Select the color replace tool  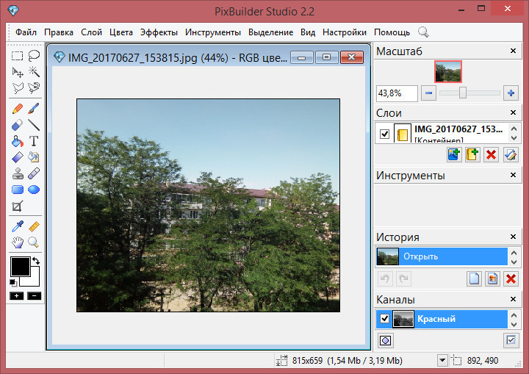[x=34, y=157]
